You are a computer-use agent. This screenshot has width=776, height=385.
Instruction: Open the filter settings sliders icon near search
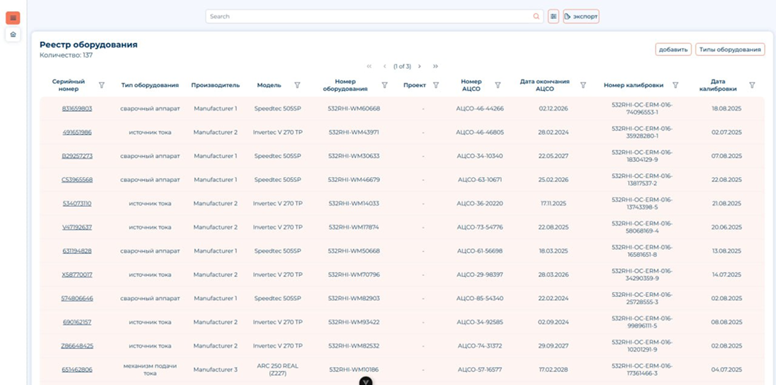coord(553,16)
